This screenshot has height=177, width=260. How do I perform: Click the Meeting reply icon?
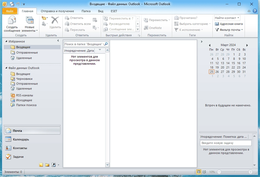click(95, 20)
